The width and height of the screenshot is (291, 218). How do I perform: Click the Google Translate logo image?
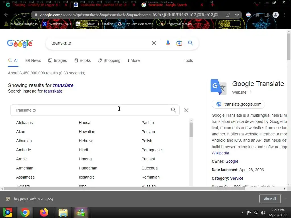click(x=219, y=87)
